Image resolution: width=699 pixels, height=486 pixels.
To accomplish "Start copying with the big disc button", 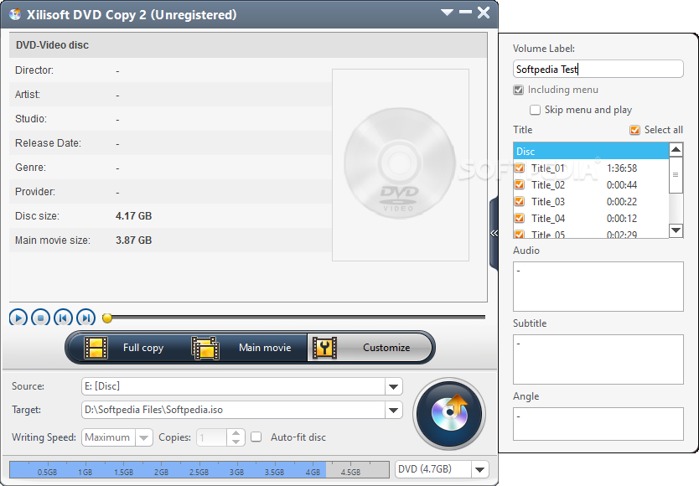I will [x=449, y=414].
